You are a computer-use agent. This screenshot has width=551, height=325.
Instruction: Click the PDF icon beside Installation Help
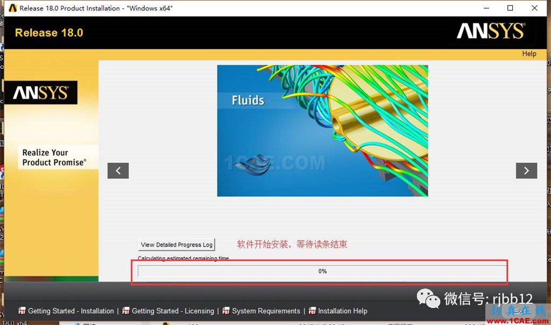[x=312, y=310]
